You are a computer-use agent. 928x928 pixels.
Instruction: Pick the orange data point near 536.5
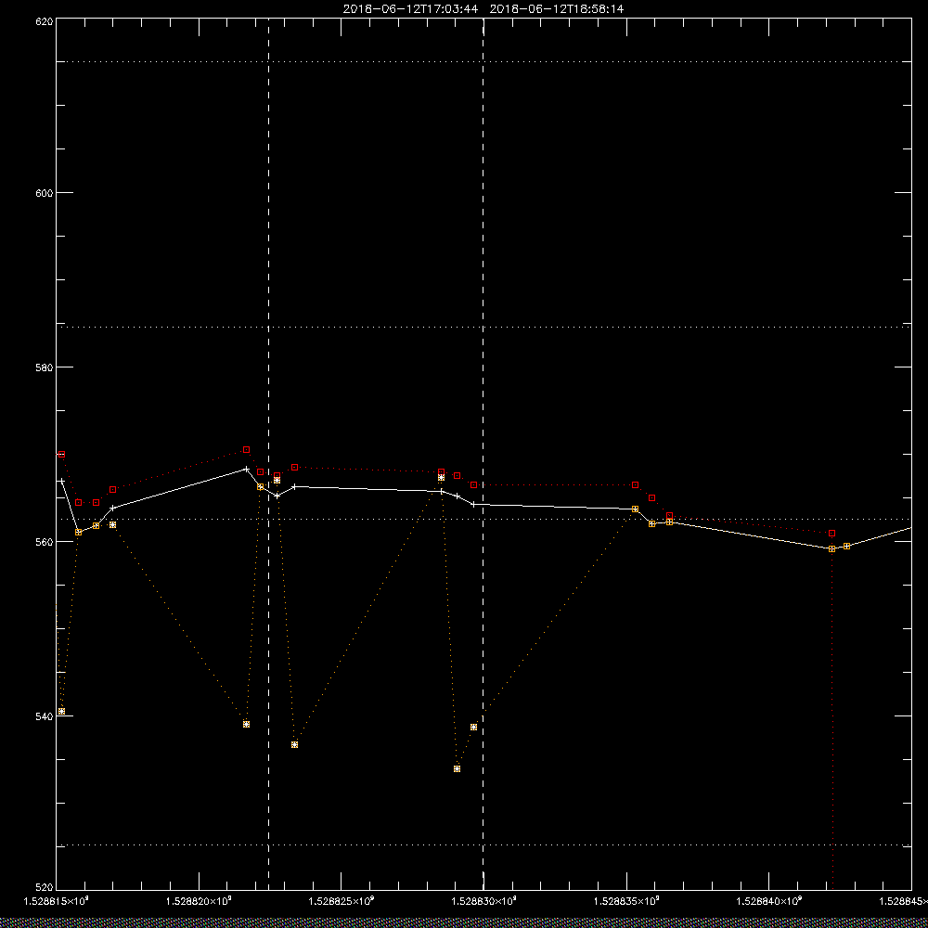295,744
